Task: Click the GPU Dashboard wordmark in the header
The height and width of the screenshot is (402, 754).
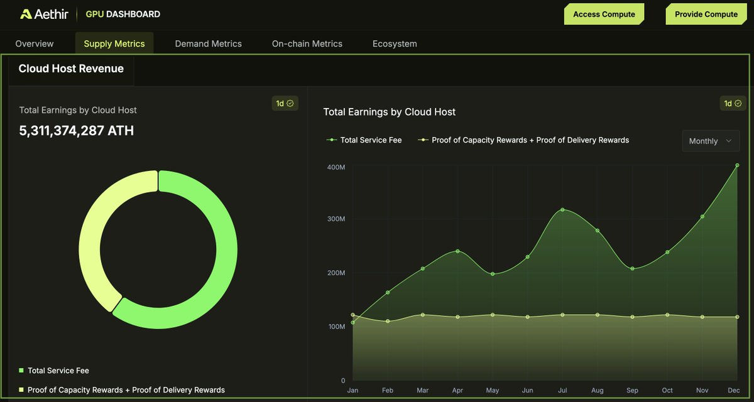Action: 123,13
